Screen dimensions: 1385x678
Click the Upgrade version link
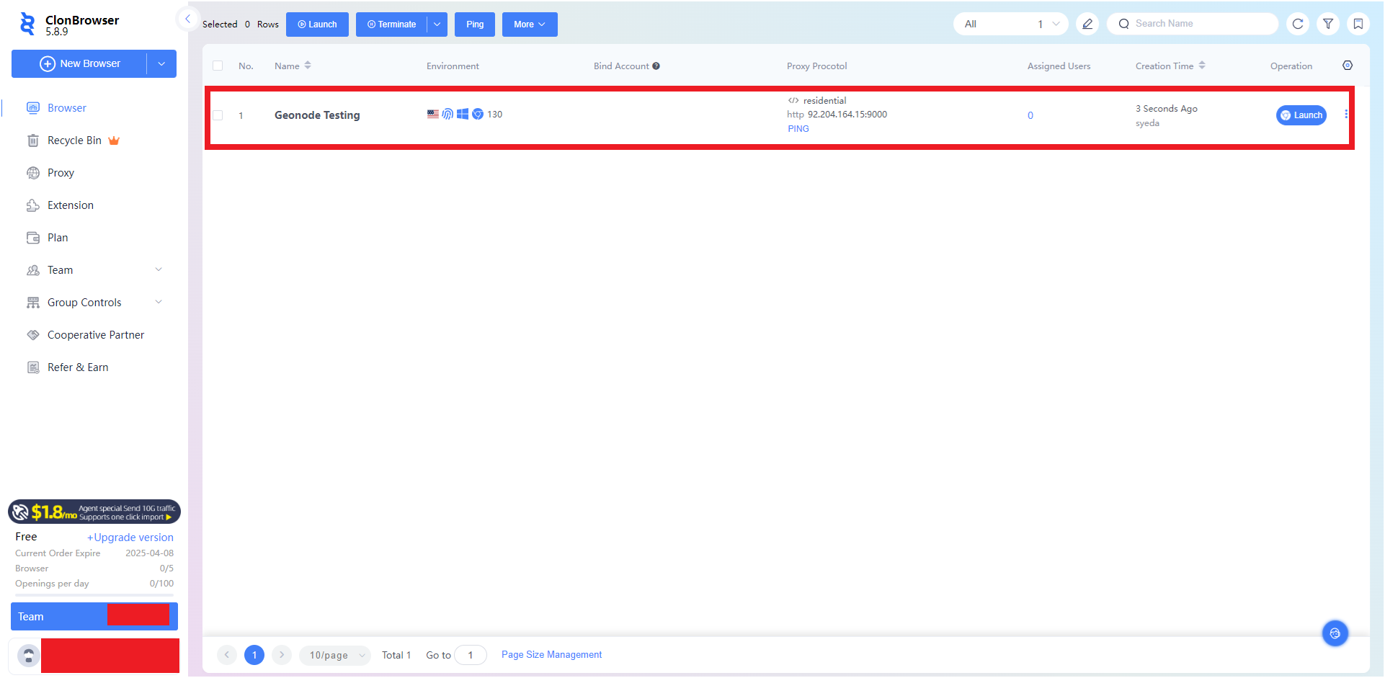point(130,538)
